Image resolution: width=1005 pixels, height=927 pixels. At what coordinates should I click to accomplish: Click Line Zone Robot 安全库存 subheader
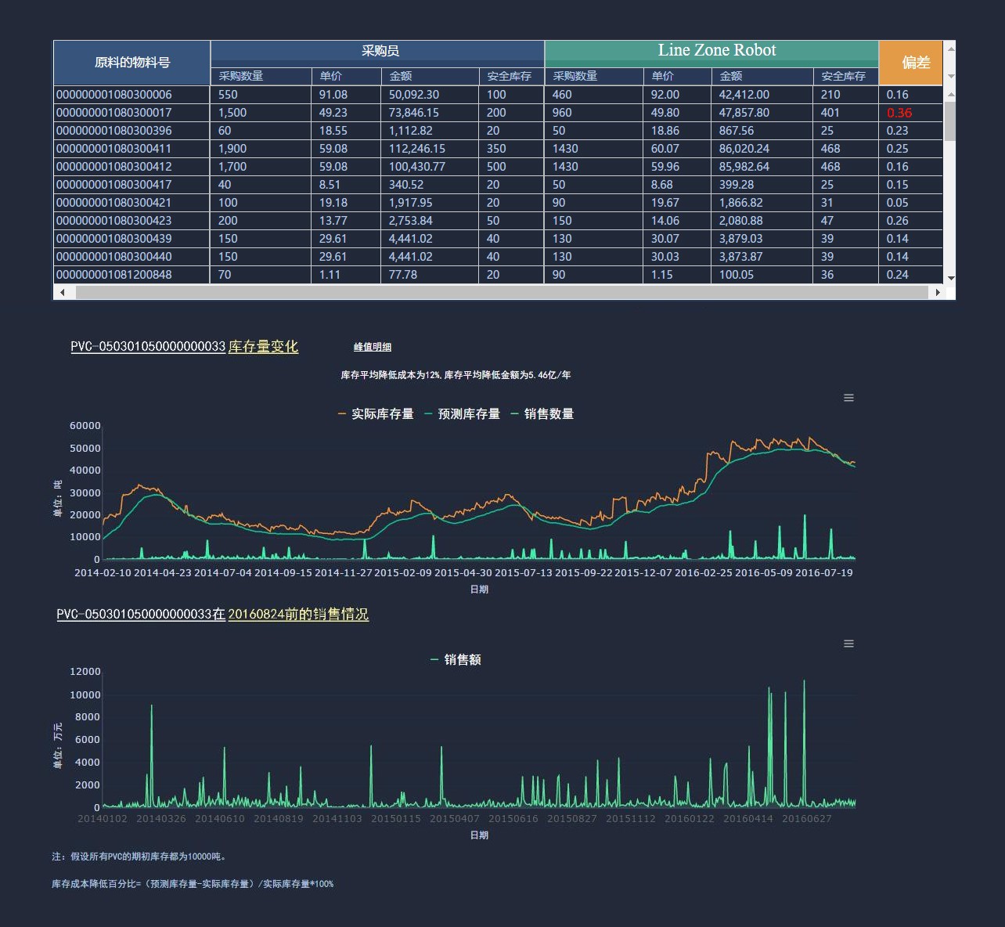(845, 76)
